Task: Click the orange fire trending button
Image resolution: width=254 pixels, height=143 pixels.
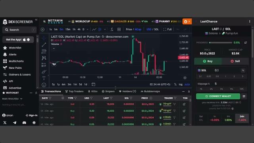Action: coord(187,21)
